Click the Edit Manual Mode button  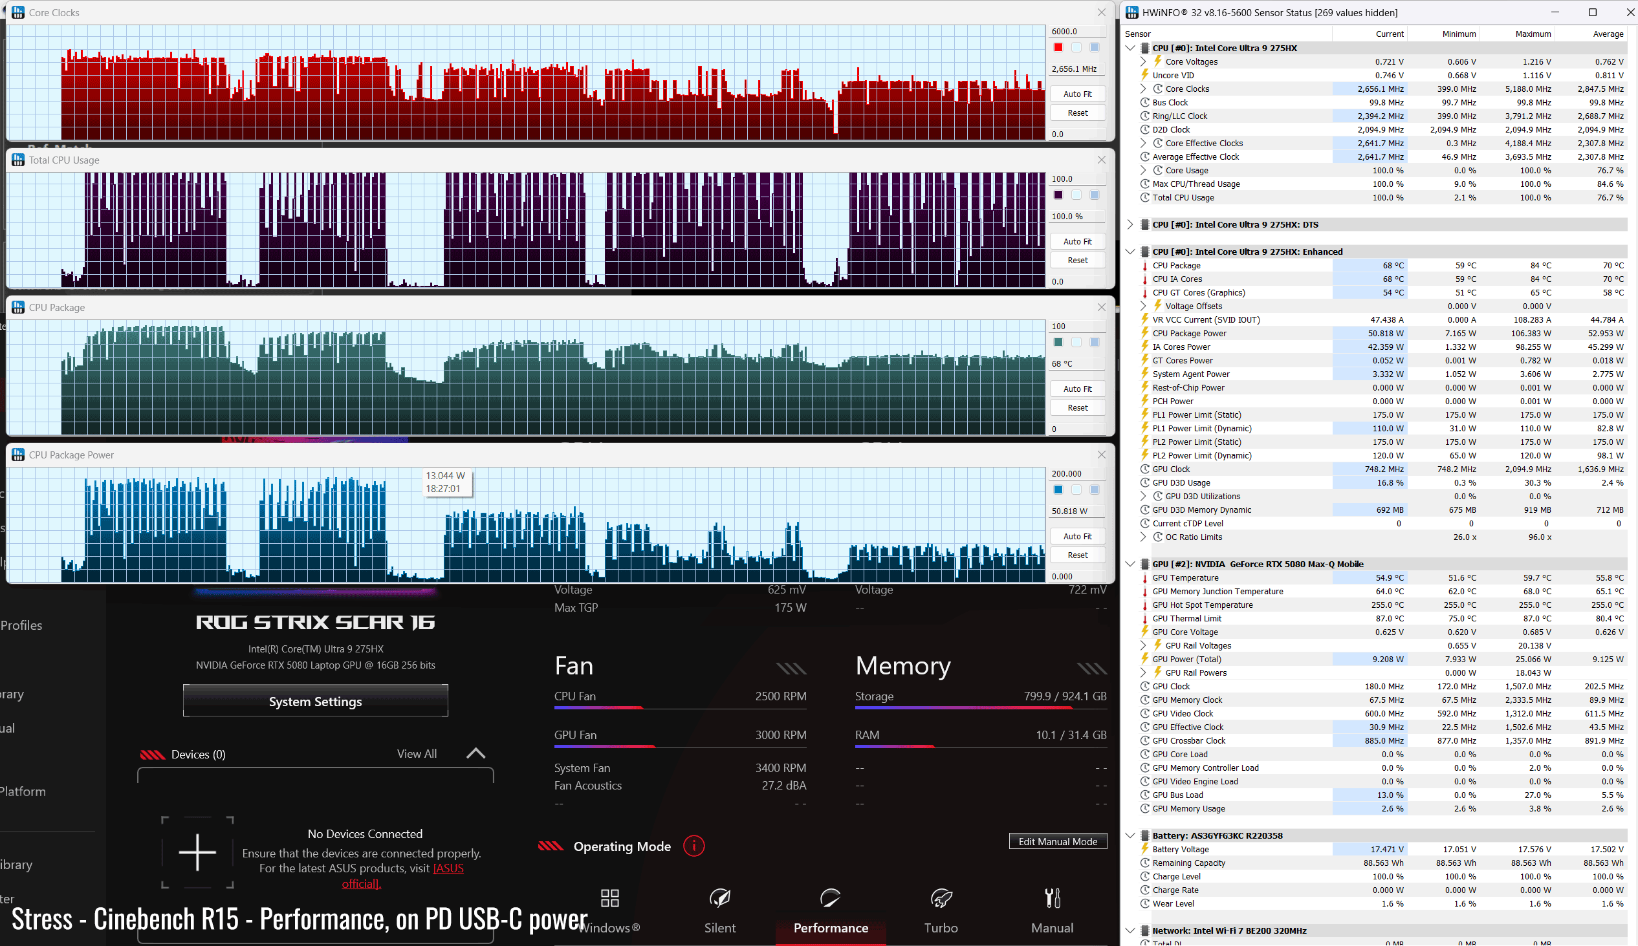coord(1058,841)
